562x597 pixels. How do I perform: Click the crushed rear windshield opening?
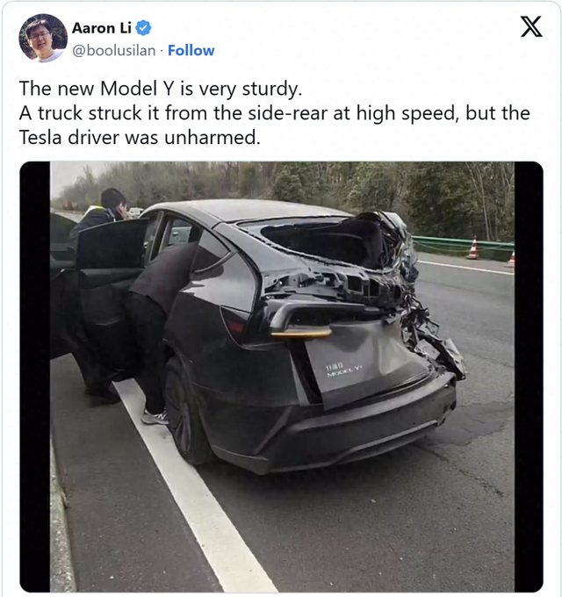[324, 241]
